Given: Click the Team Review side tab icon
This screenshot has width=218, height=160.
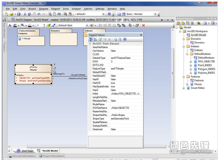Looking at the screenshot, I should 5,20.
